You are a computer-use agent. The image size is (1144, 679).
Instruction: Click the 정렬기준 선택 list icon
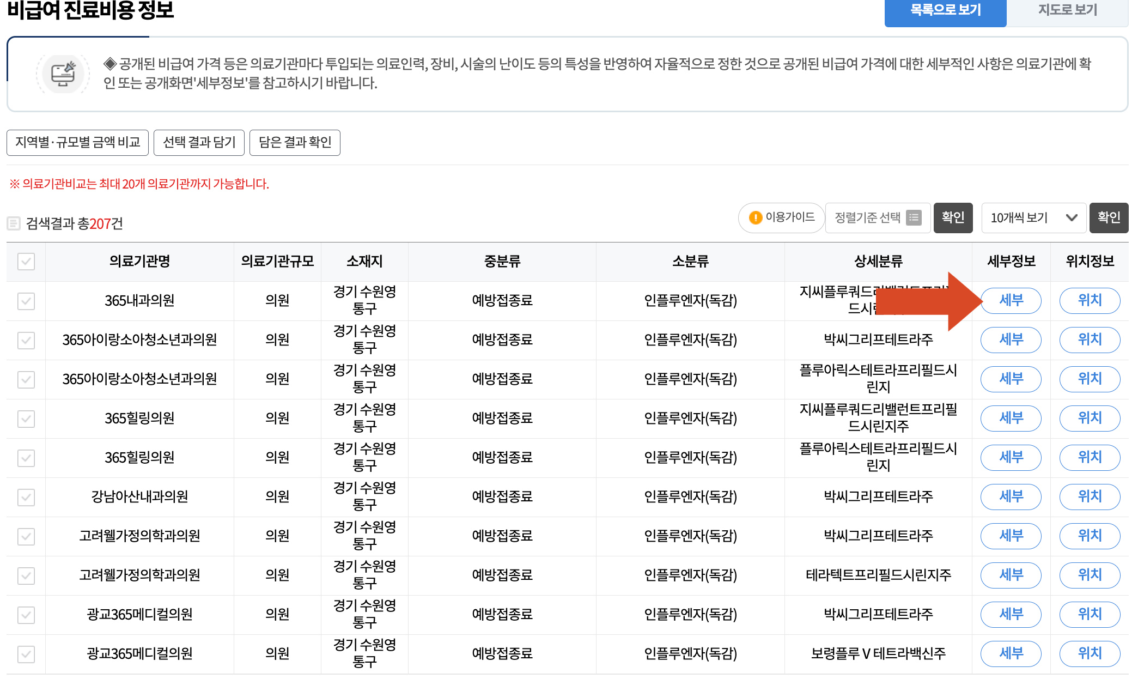click(x=914, y=218)
